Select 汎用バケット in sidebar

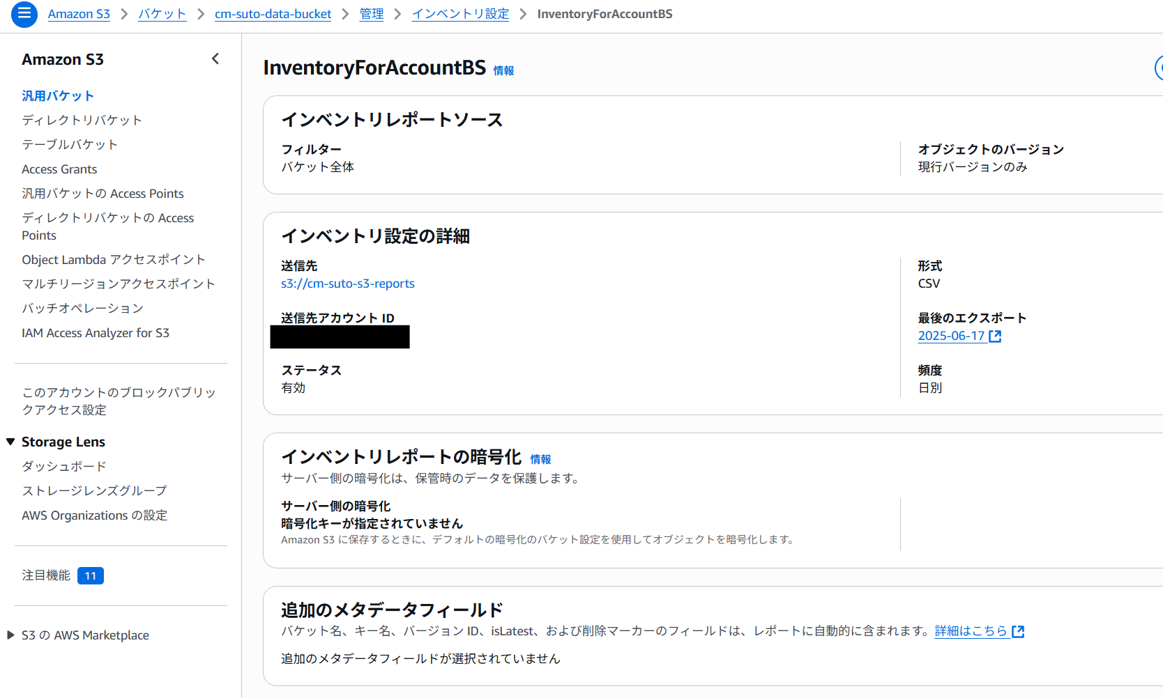pos(58,96)
